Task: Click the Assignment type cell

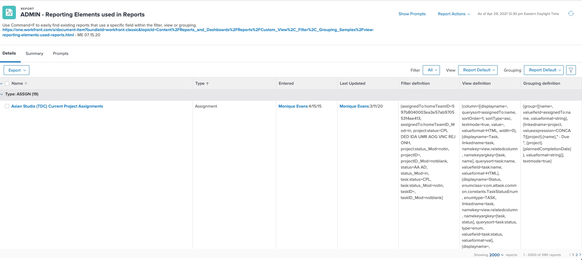Action: pyautogui.click(x=206, y=106)
